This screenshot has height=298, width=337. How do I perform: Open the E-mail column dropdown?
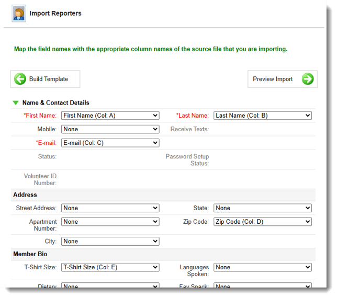110,143
